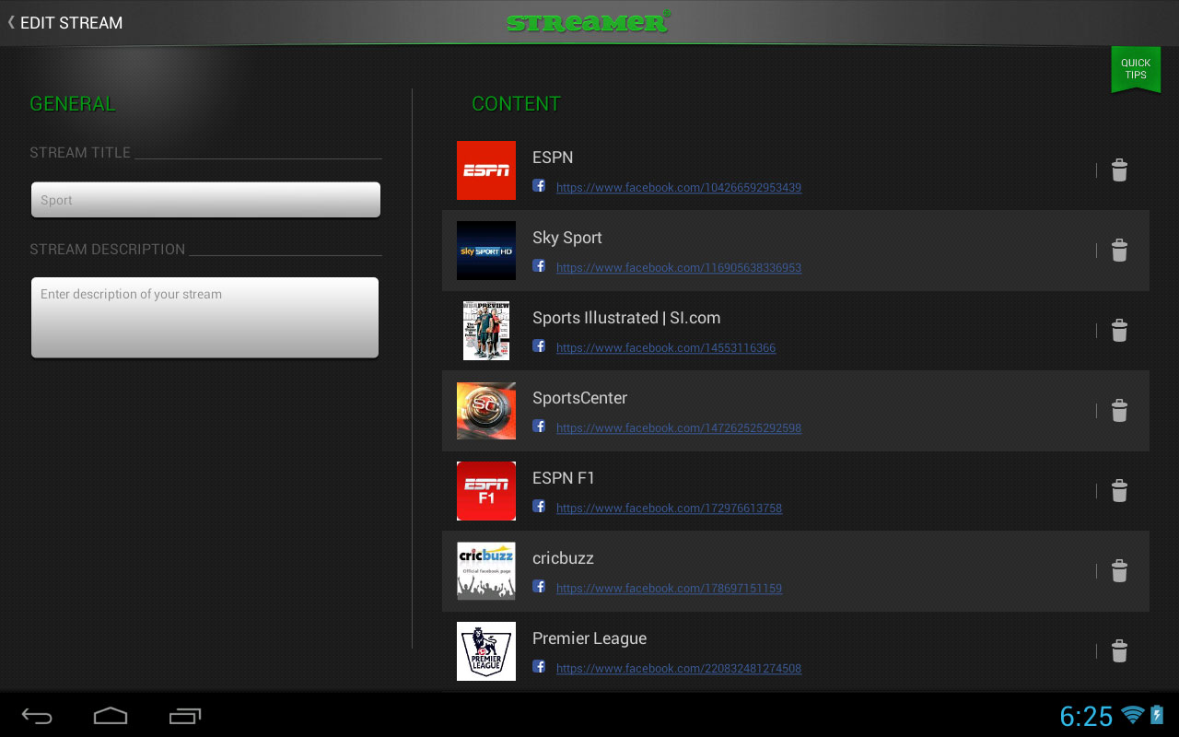Viewport: 1179px width, 737px height.
Task: Select the ESPN F1 thumbnail
Action: click(x=486, y=491)
